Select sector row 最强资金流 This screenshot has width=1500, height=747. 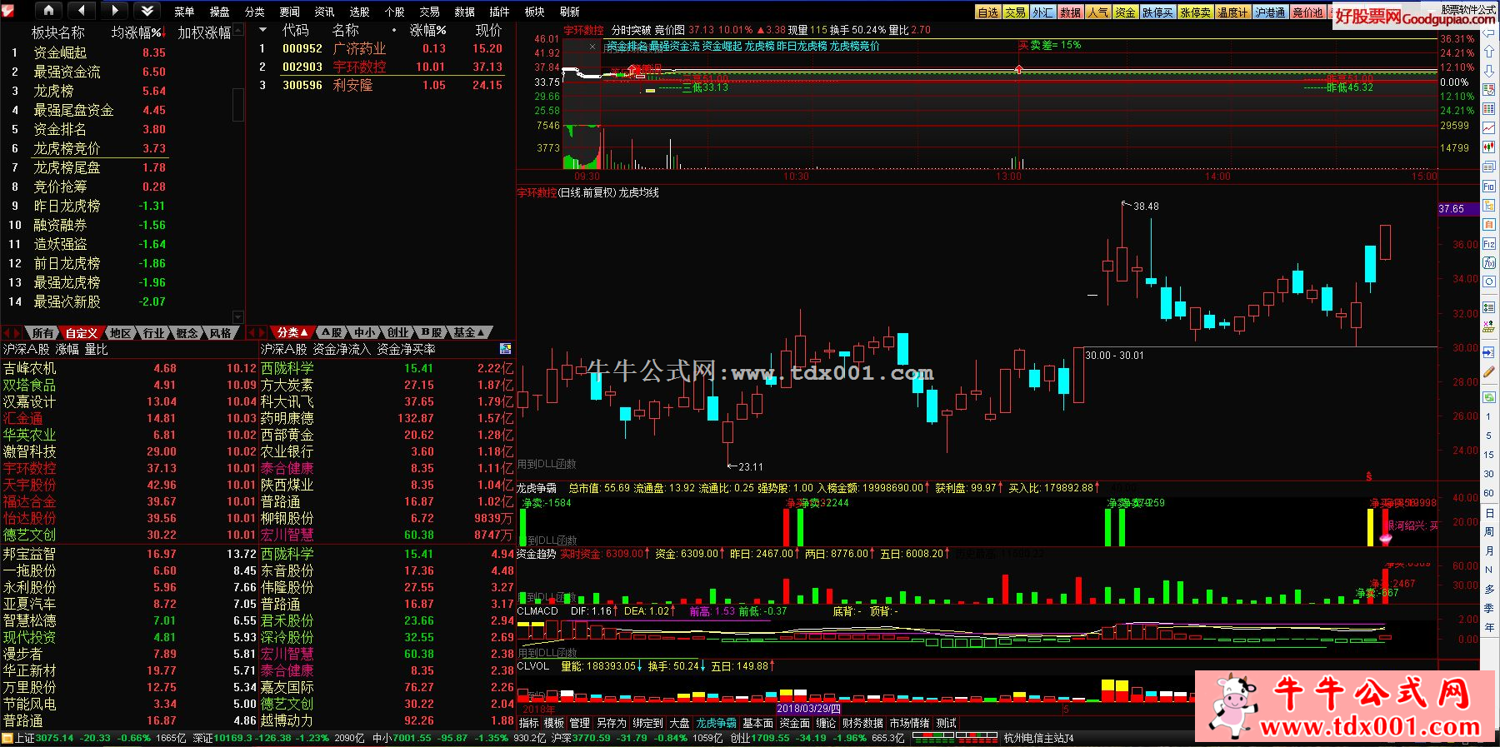[x=89, y=72]
